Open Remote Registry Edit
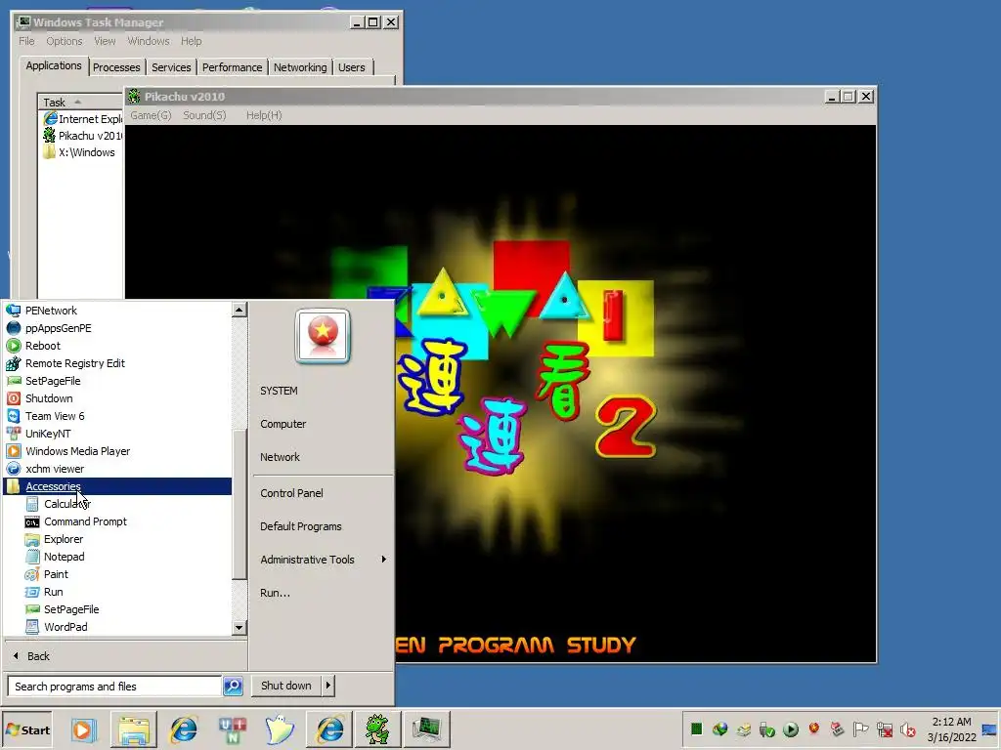1001x750 pixels. (74, 363)
